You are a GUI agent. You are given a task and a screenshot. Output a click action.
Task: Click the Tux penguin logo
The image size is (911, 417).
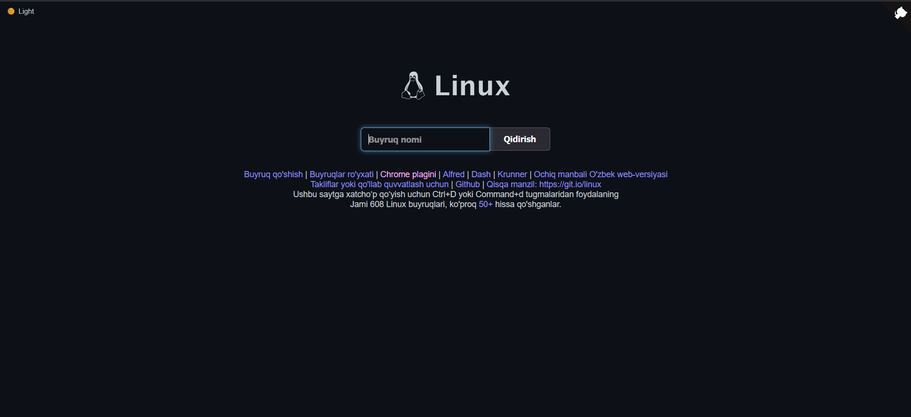pos(413,86)
